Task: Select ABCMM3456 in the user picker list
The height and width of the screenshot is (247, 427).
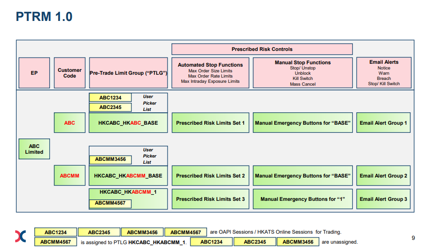Action: (110, 159)
